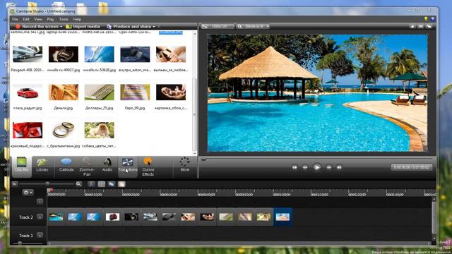
Task: Click the Split icon on timeline toolbar
Action: pos(101,184)
